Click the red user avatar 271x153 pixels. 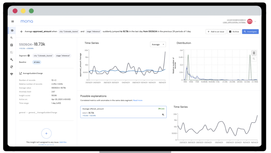(250, 22)
